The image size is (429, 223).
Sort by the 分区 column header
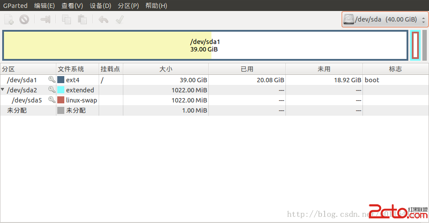28,69
